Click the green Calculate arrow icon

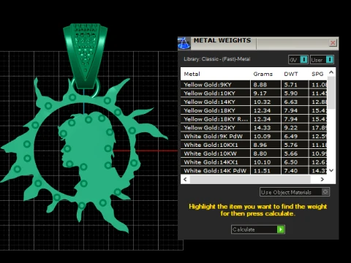281,229
